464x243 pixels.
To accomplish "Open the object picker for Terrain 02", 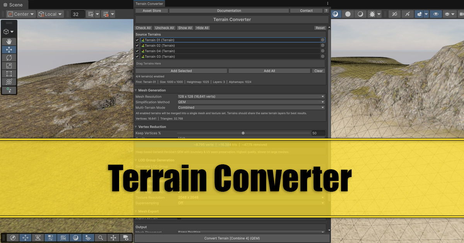I will 322,45.
